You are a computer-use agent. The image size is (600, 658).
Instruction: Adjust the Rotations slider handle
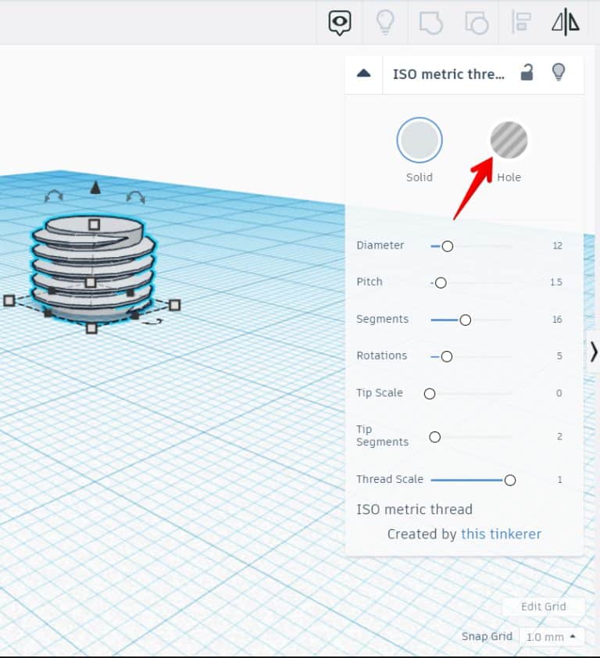tap(447, 356)
